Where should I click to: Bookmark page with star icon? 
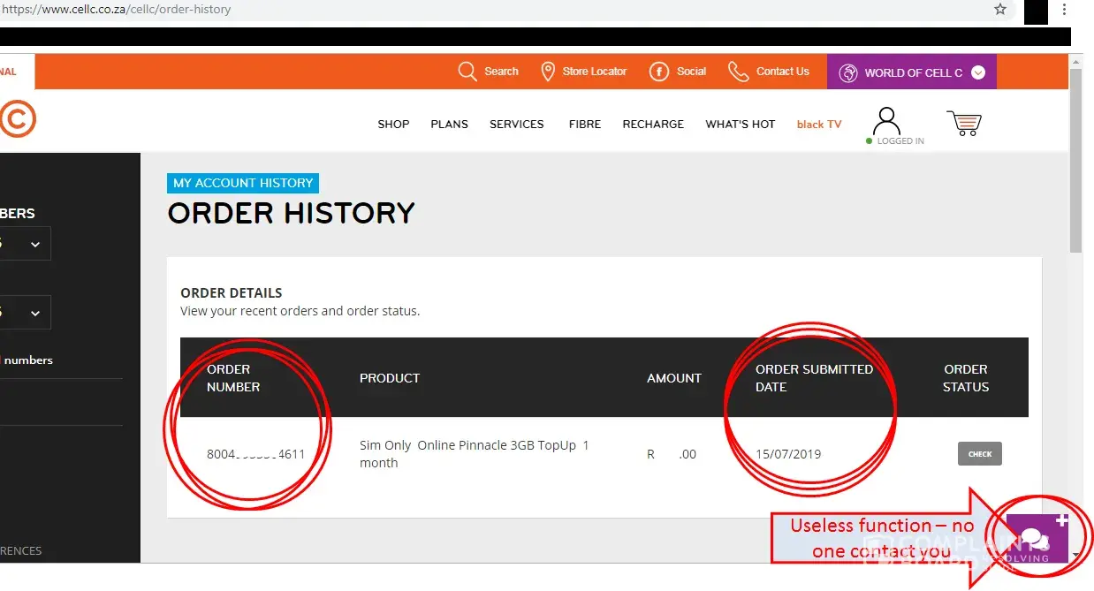pos(1000,10)
